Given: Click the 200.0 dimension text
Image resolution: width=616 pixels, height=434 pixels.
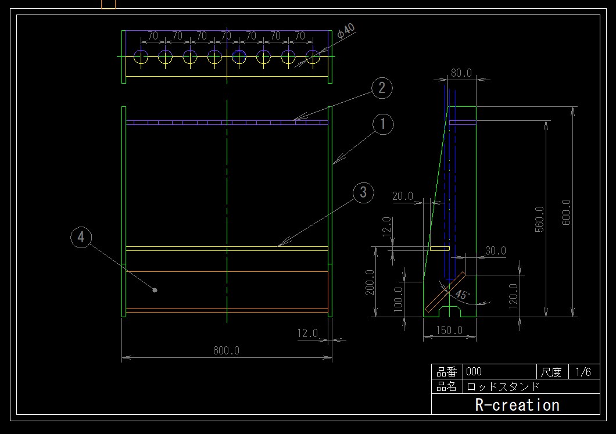Looking at the screenshot, I should 370,282.
